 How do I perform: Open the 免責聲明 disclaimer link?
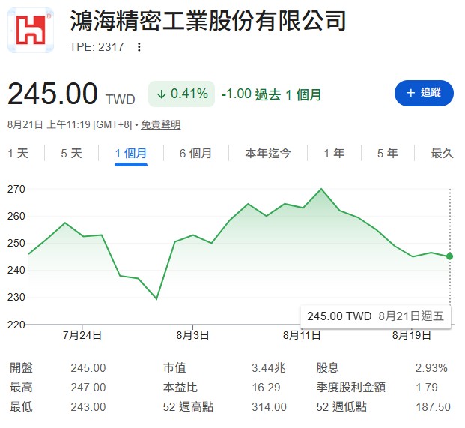161,124
